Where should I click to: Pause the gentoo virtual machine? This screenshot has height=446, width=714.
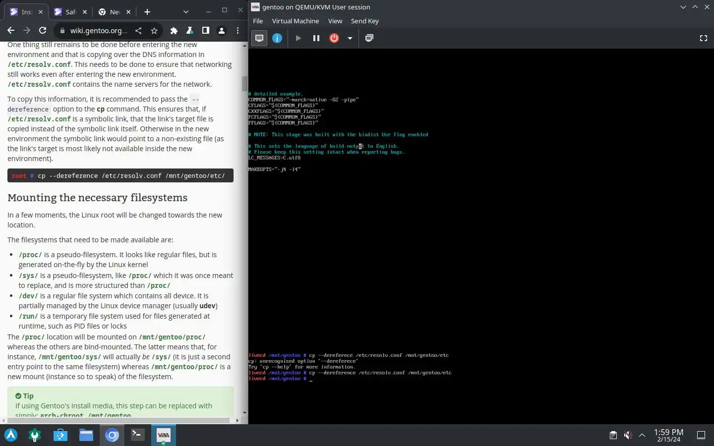point(316,38)
